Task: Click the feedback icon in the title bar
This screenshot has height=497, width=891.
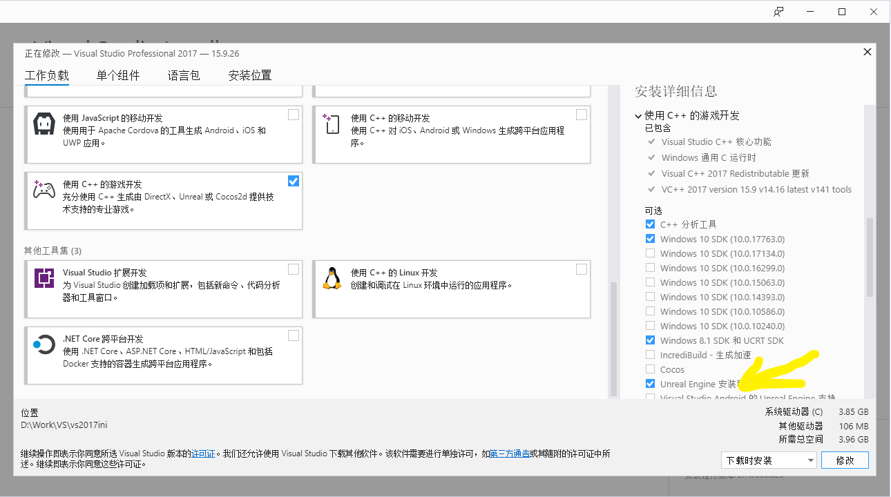Action: coord(778,12)
